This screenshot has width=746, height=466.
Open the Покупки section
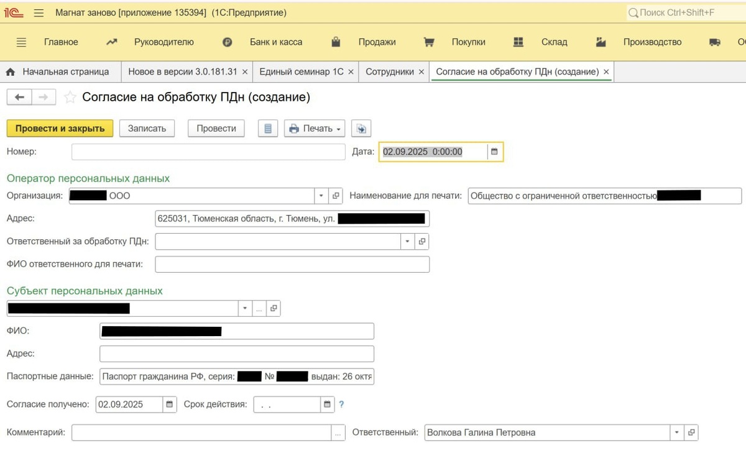pyautogui.click(x=469, y=42)
